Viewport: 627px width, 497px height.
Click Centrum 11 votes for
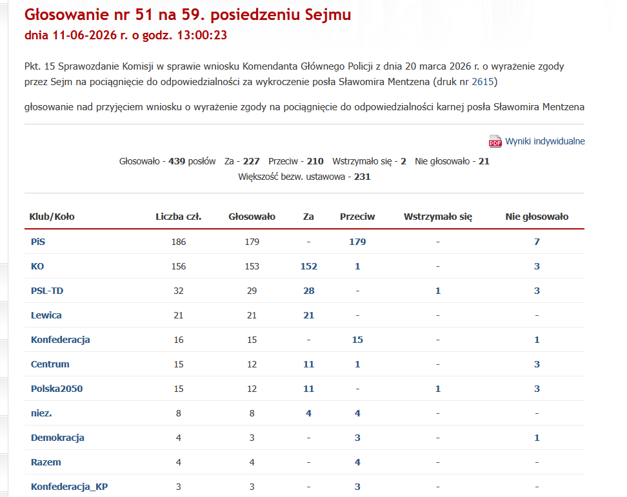[x=309, y=364]
